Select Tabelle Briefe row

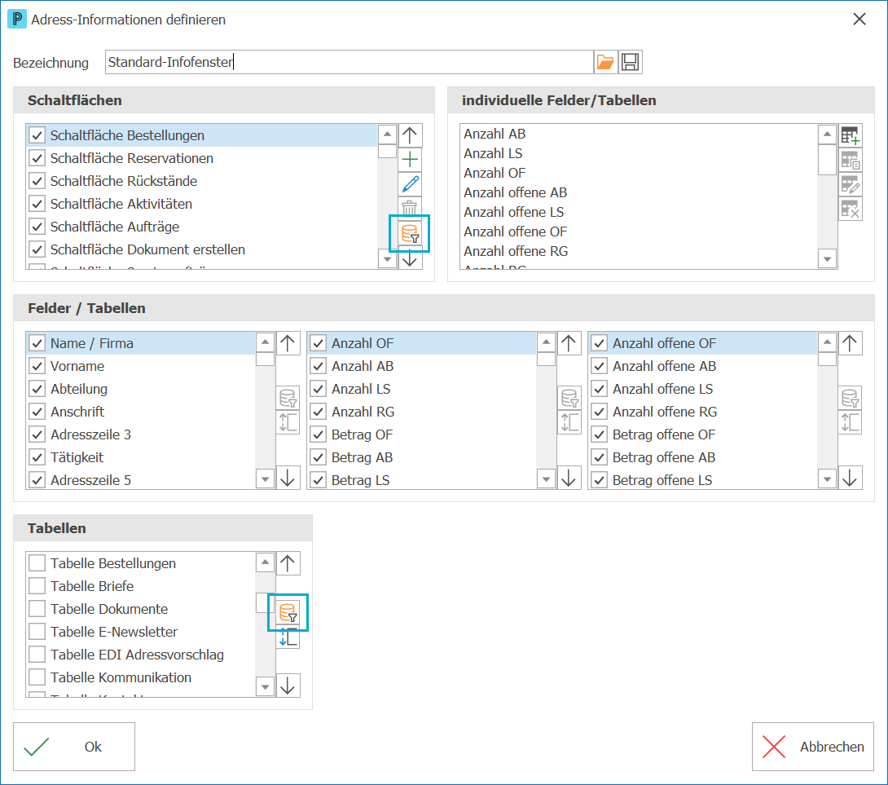pyautogui.click(x=141, y=586)
